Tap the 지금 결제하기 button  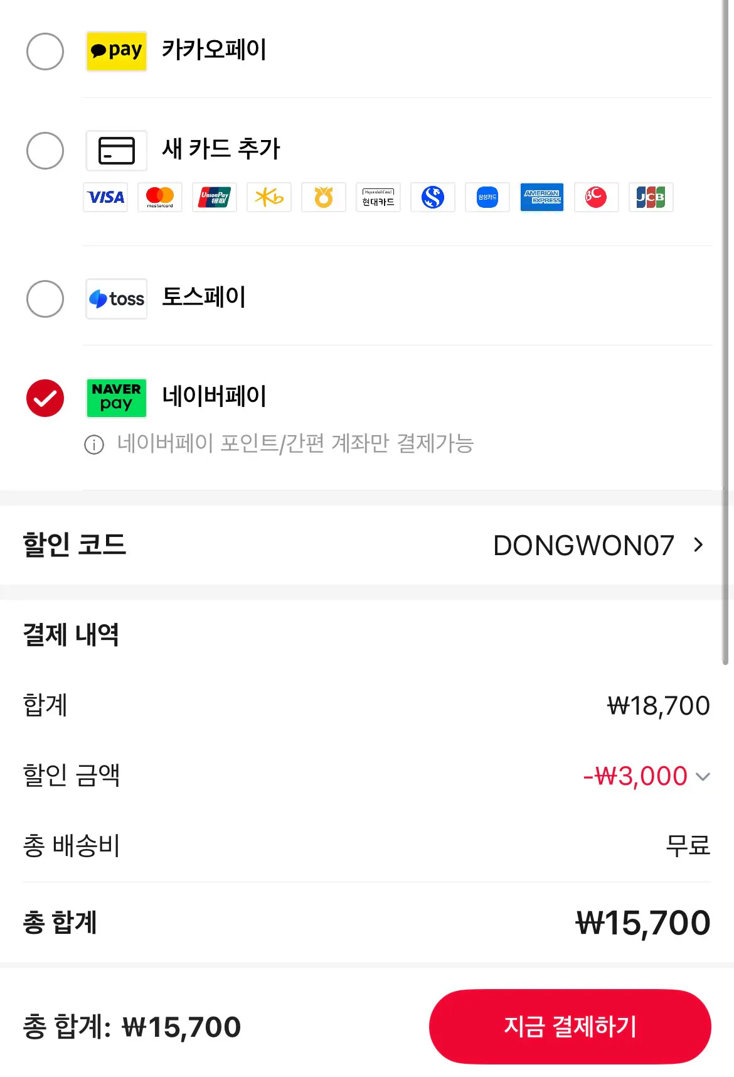570,1027
